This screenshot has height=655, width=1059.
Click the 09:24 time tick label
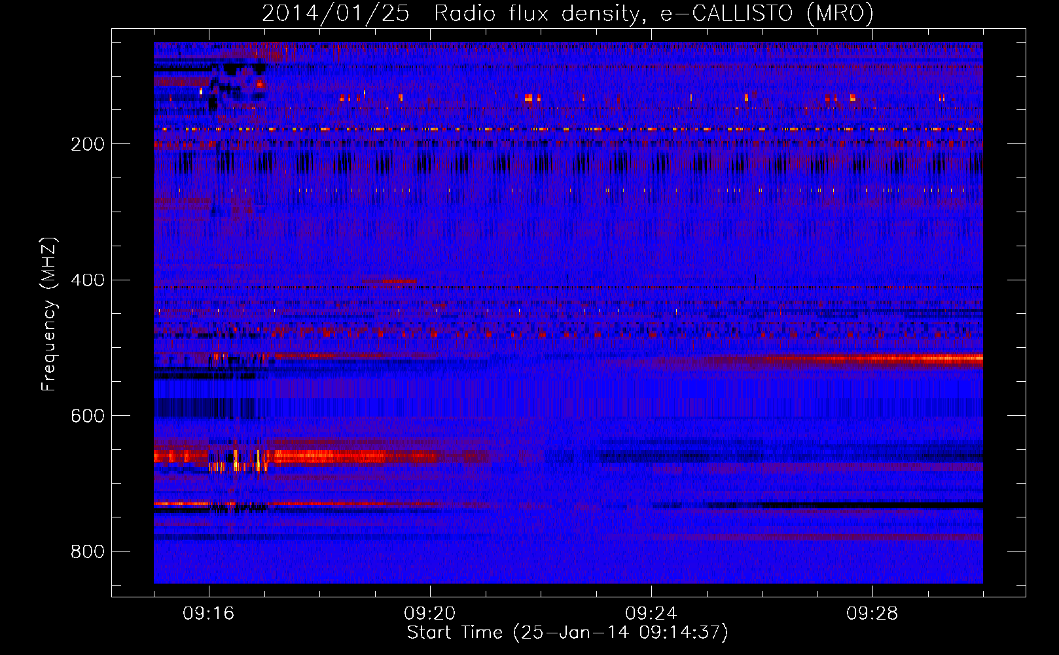pyautogui.click(x=651, y=614)
